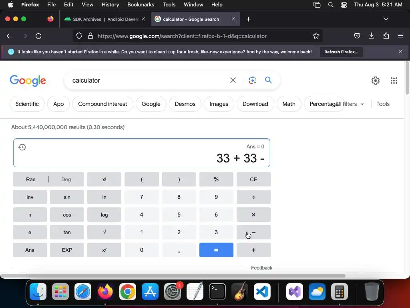The width and height of the screenshot is (410, 308).
Task: List all tabs with chevron
Action: [386, 19]
